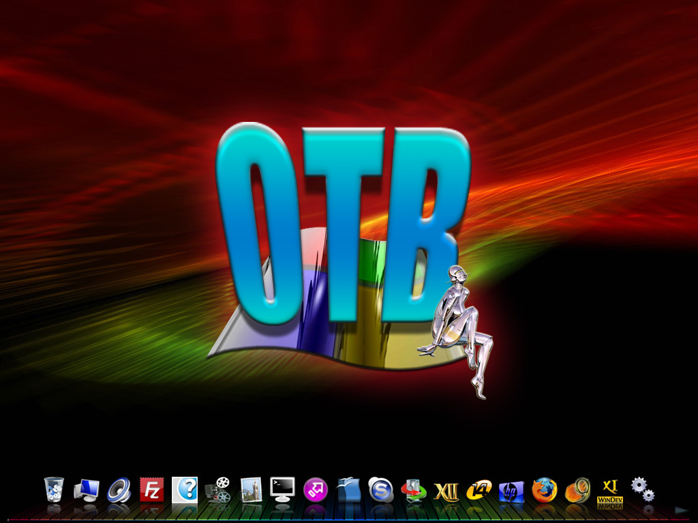
Task: Open the Help question mark icon
Action: [185, 490]
